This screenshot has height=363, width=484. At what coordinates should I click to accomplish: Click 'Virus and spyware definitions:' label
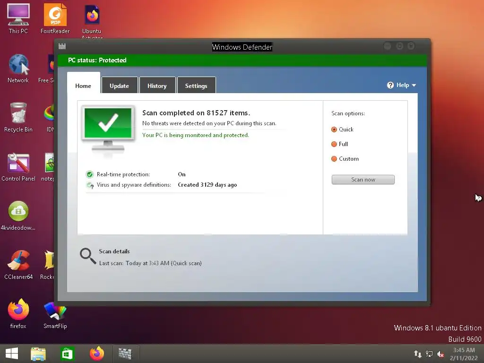[x=134, y=185]
